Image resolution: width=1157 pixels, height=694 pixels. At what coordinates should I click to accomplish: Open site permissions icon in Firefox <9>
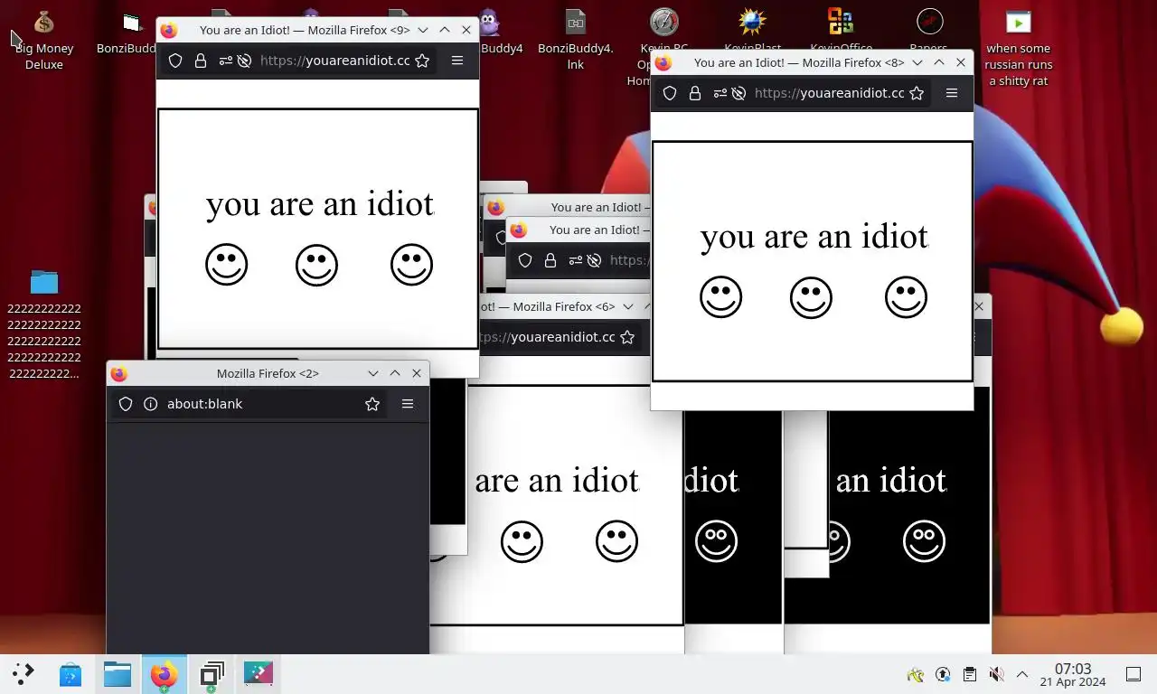click(x=225, y=61)
